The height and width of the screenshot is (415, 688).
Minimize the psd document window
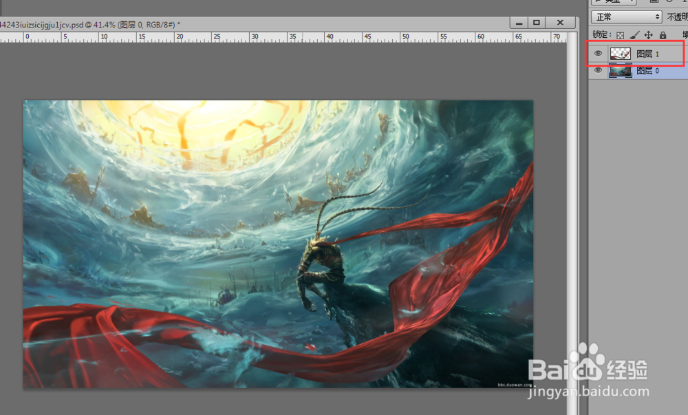coord(519,23)
